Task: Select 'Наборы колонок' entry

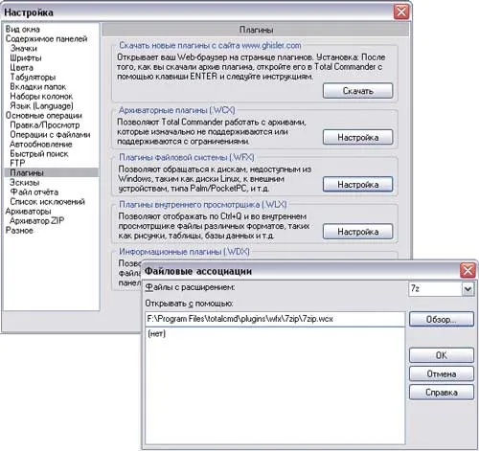Action: click(41, 96)
